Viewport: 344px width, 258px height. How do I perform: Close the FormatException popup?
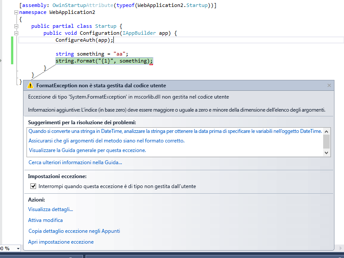point(329,86)
